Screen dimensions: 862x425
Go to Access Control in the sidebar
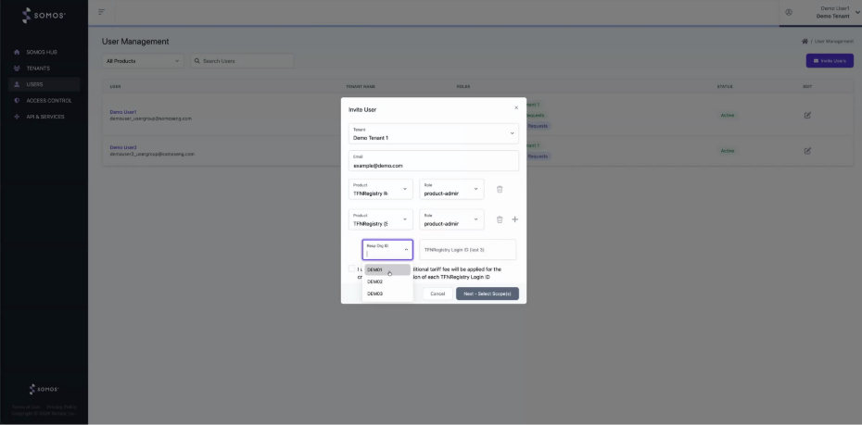(49, 101)
